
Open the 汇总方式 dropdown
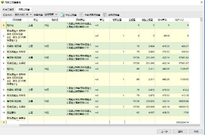(x=23, y=15)
